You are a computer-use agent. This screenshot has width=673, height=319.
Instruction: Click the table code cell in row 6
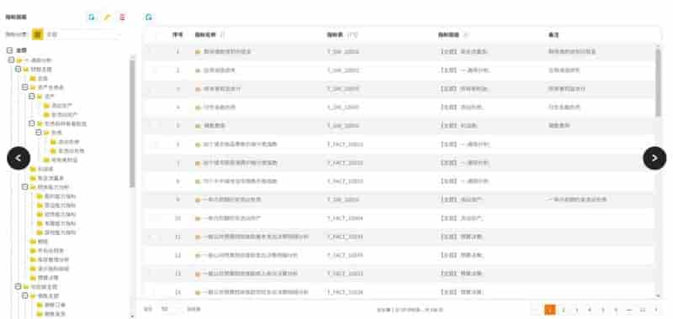tap(345, 144)
